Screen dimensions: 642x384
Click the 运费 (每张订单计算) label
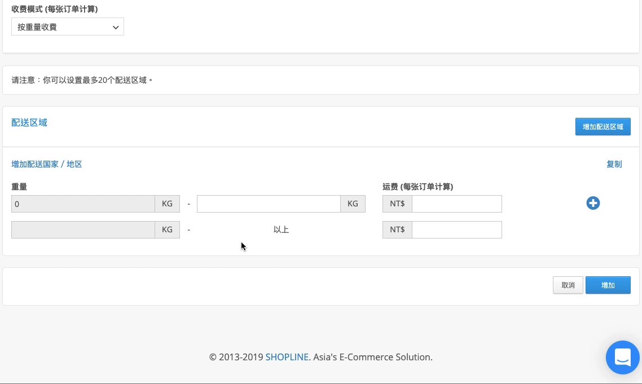point(417,187)
